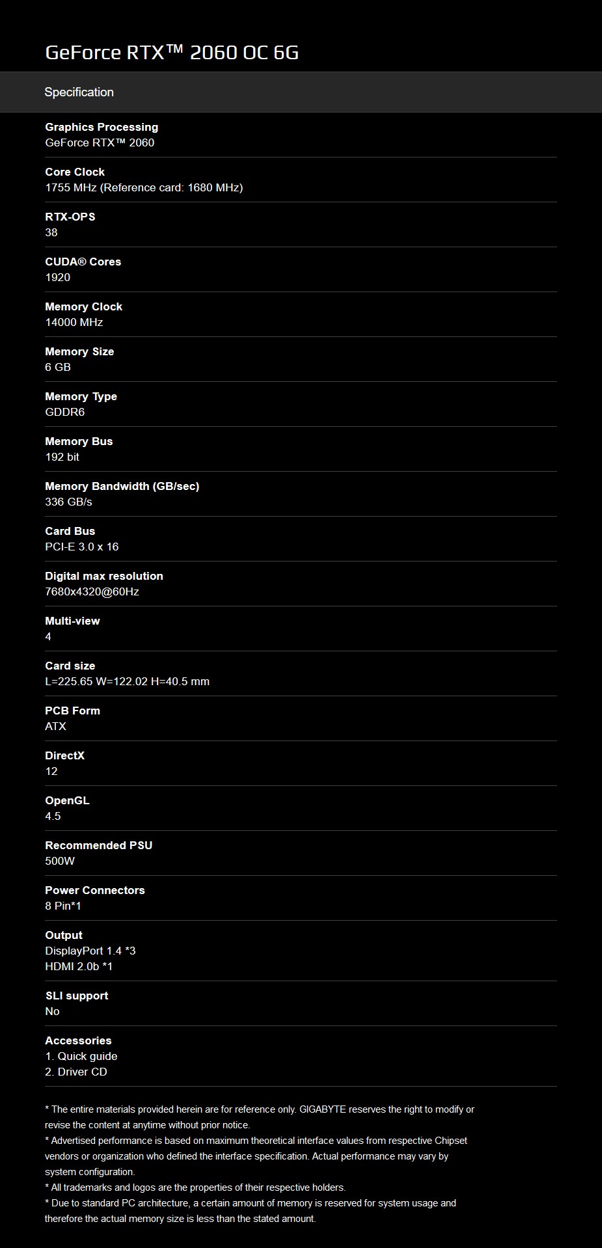Click the PCI-E 3.0 x 16 text
Screen dimensions: 602x1248
pos(81,547)
